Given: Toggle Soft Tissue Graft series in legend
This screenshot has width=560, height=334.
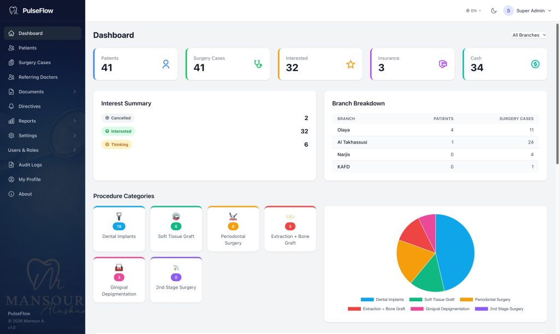Looking at the screenshot, I should tap(432, 300).
